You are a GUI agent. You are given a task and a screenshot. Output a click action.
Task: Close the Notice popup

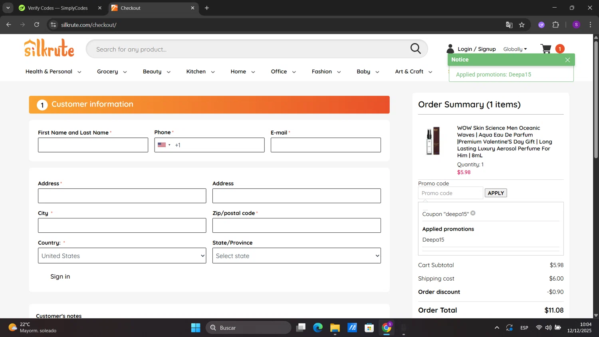(x=567, y=60)
